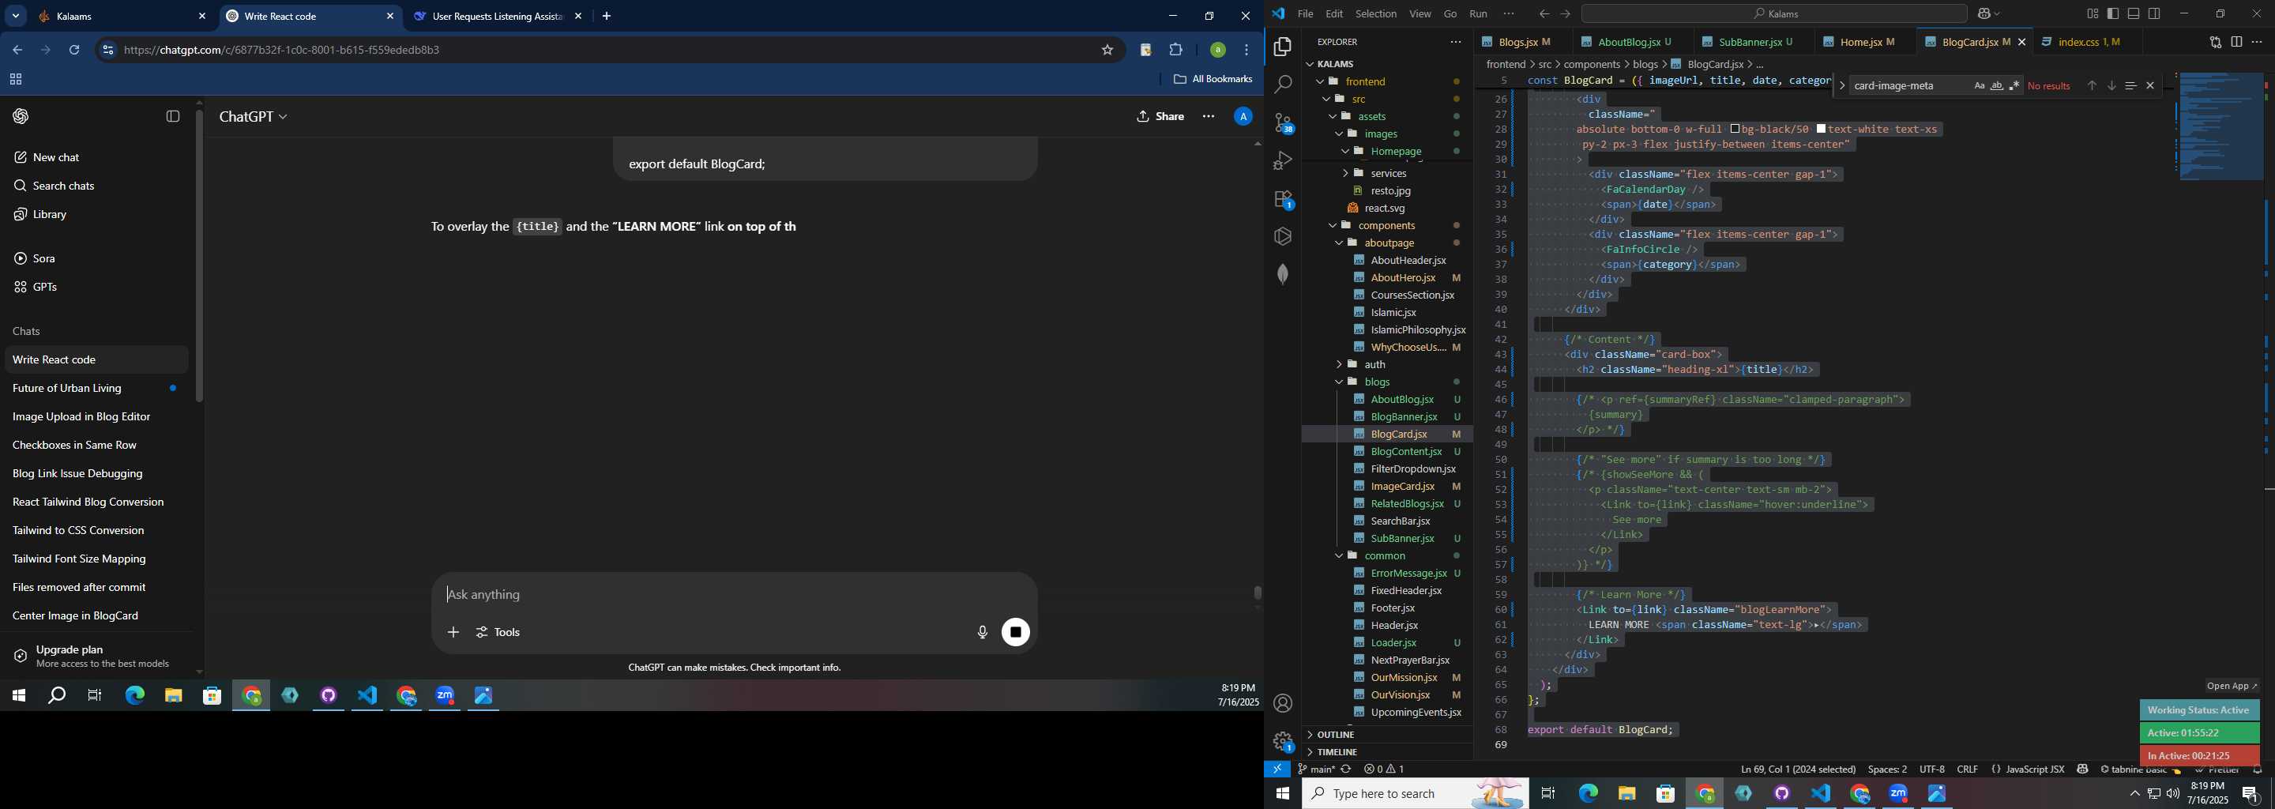Open Tools button in ChatGPT composer
The width and height of the screenshot is (2275, 809).
click(499, 632)
